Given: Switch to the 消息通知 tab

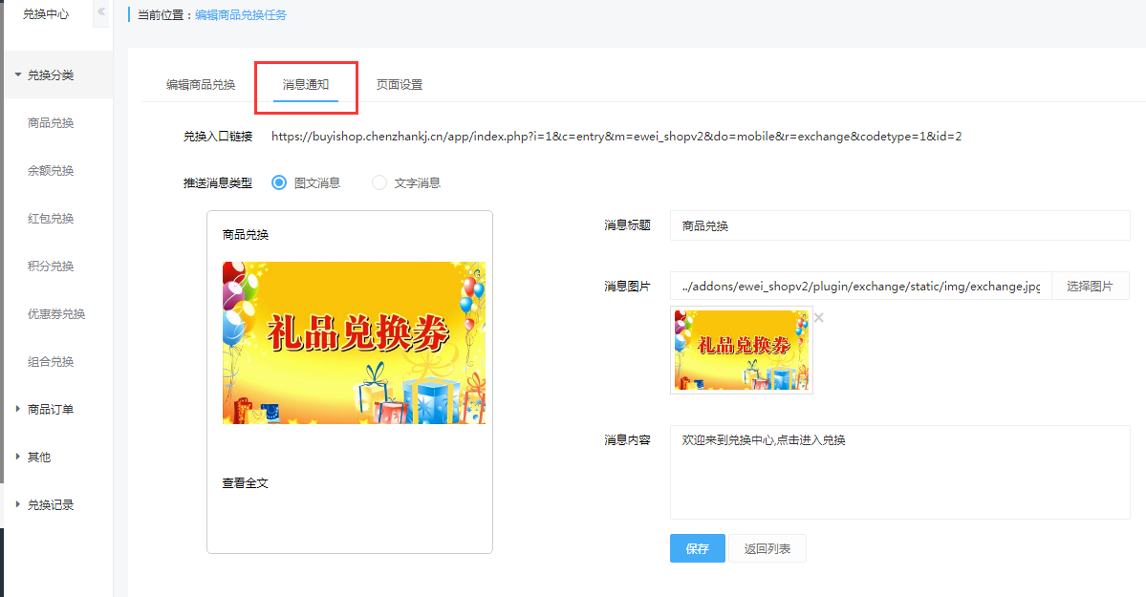Looking at the screenshot, I should [306, 85].
